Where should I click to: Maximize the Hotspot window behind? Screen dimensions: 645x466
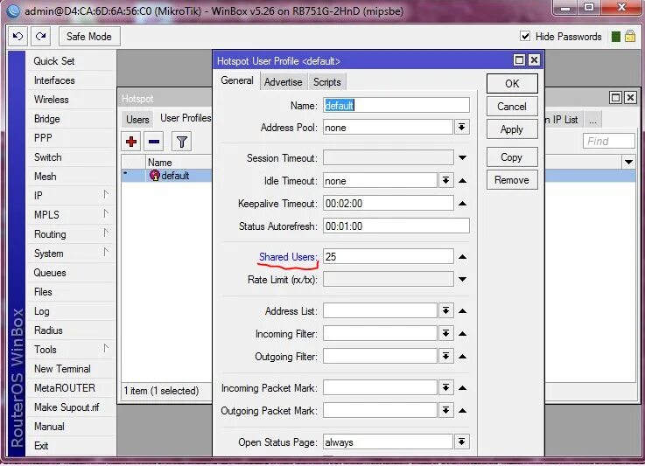tap(616, 98)
